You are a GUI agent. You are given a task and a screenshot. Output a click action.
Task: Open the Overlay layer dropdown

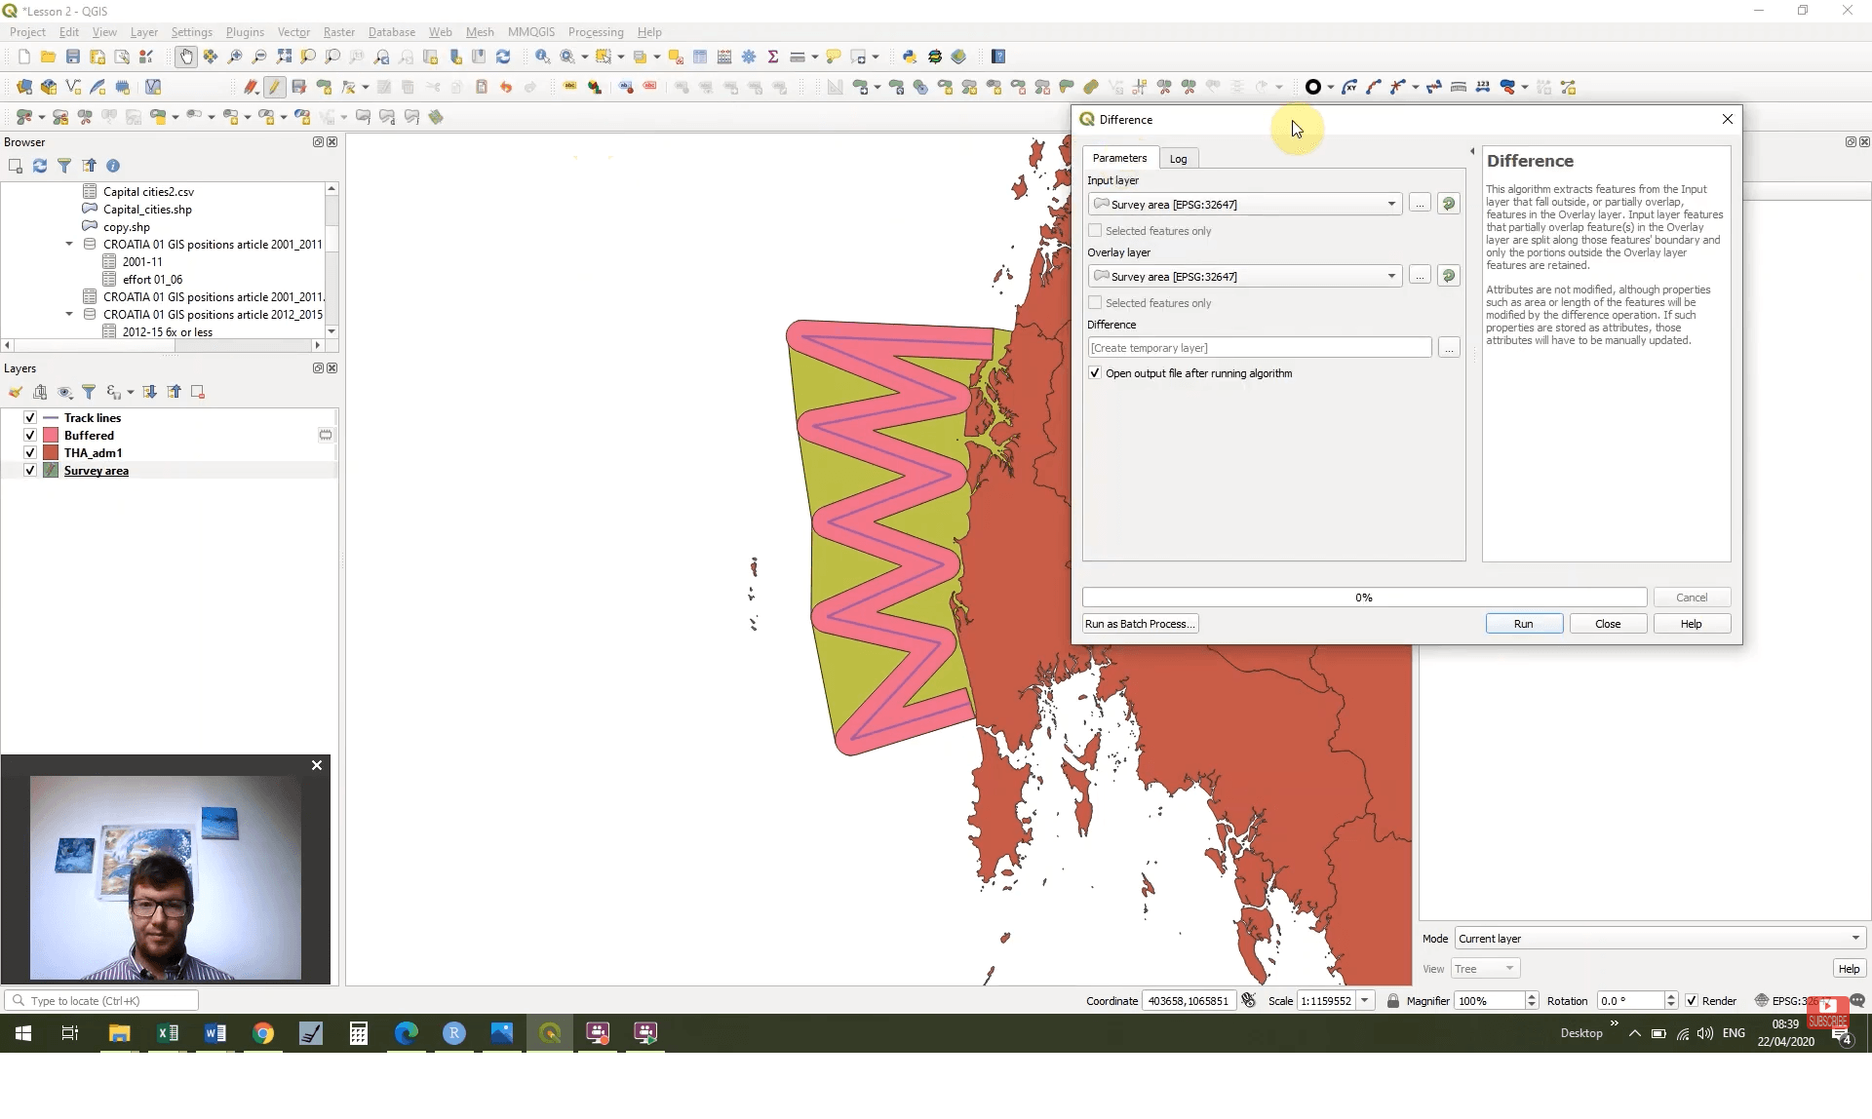tap(1391, 276)
